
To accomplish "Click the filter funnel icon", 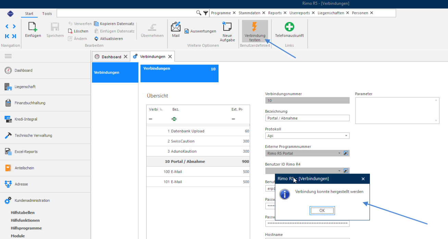I will pos(206,13).
